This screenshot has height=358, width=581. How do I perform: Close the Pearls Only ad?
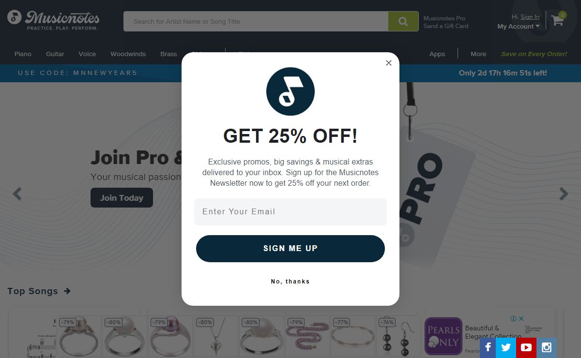pyautogui.click(x=521, y=318)
